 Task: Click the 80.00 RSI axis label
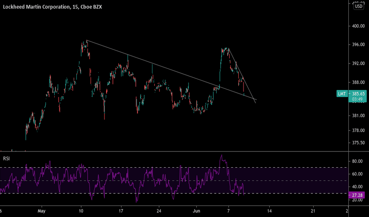pos(357,161)
